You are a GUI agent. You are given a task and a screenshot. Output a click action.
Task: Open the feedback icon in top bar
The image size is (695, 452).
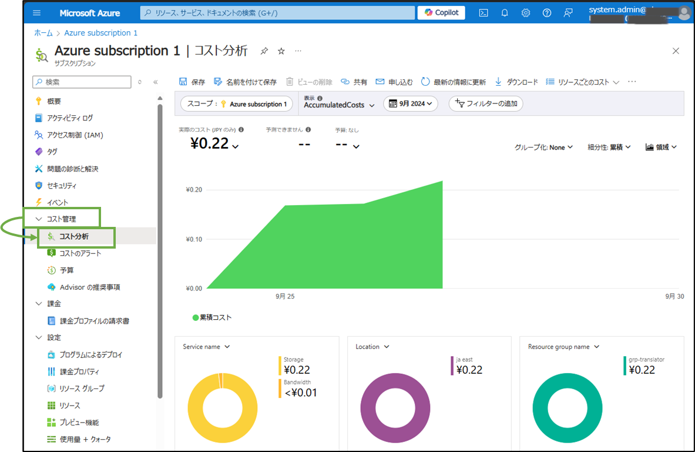[x=568, y=13]
